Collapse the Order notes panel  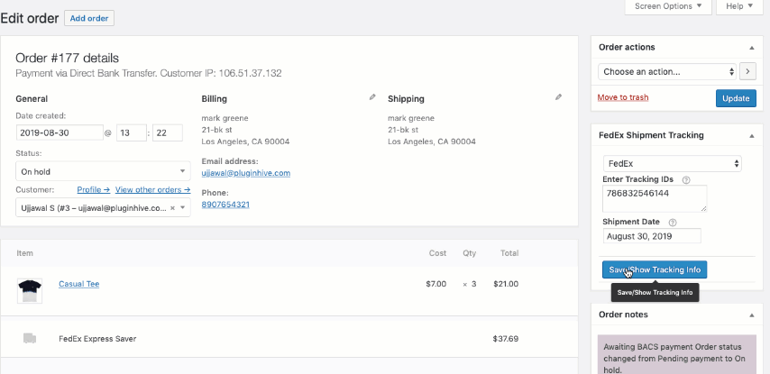tap(751, 315)
